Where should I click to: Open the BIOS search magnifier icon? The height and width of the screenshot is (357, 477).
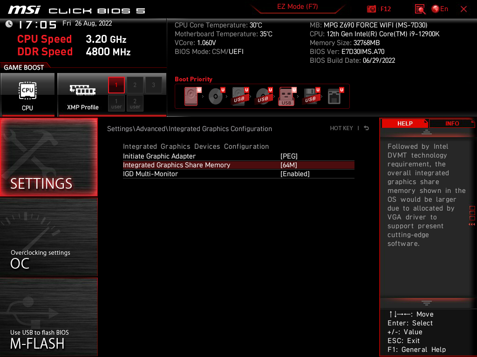coord(420,9)
